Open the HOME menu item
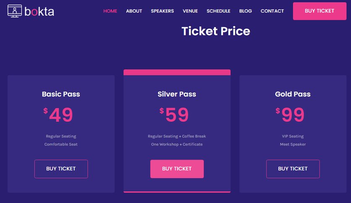This screenshot has height=203, width=351. 110,11
